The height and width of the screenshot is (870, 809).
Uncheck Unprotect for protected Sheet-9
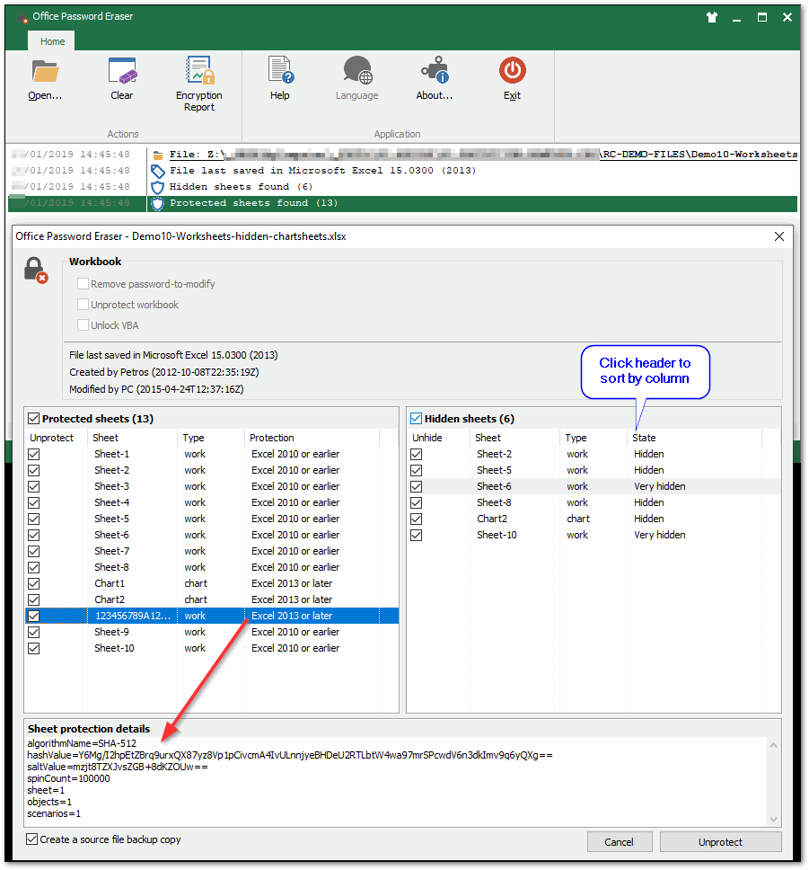coord(34,633)
